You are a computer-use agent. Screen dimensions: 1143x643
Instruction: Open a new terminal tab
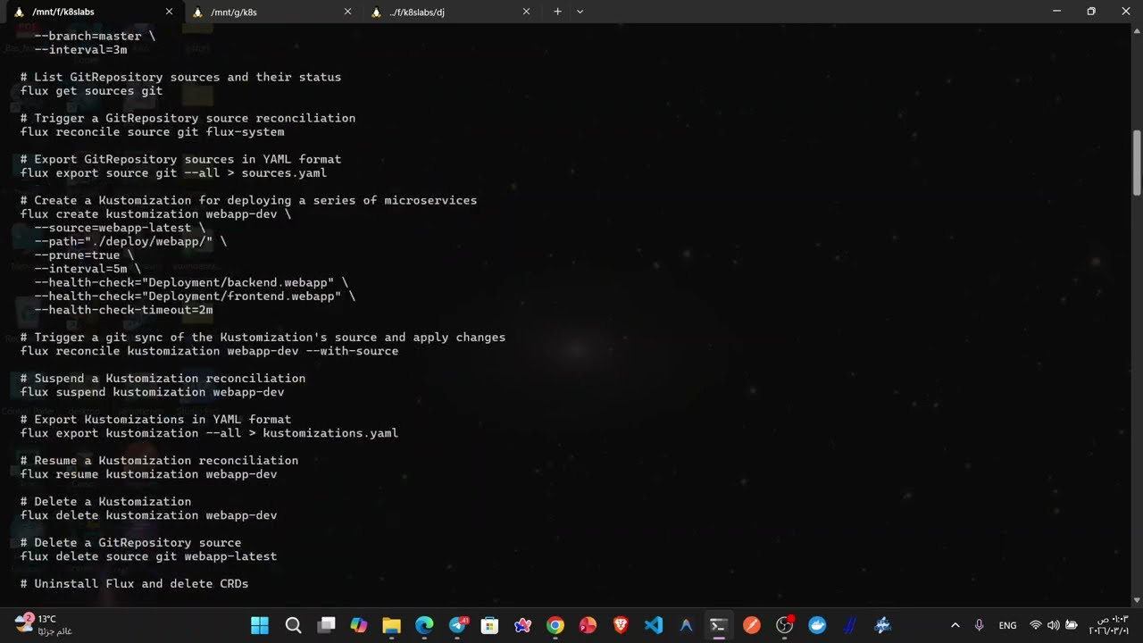[557, 12]
